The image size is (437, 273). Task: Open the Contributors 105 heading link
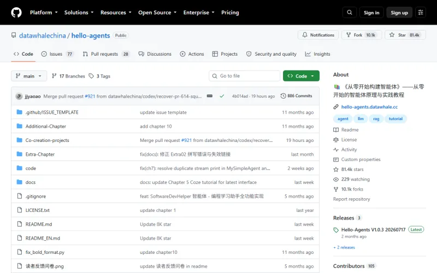click(354, 266)
